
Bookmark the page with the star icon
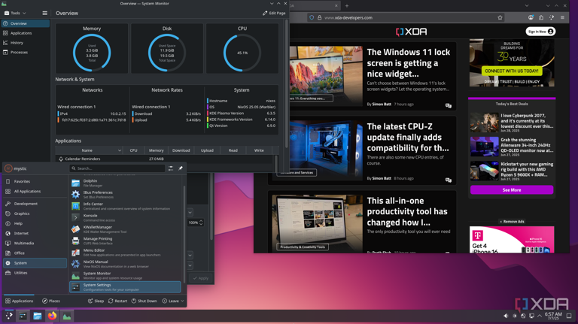tap(500, 17)
